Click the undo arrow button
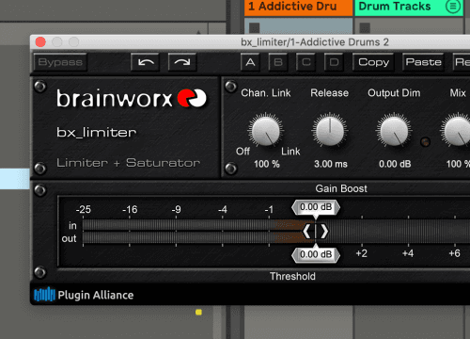 click(145, 62)
